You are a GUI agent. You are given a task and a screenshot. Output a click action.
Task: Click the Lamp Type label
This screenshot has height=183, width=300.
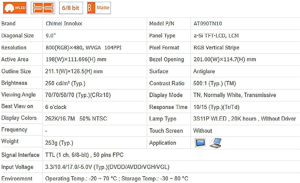coord(163,119)
